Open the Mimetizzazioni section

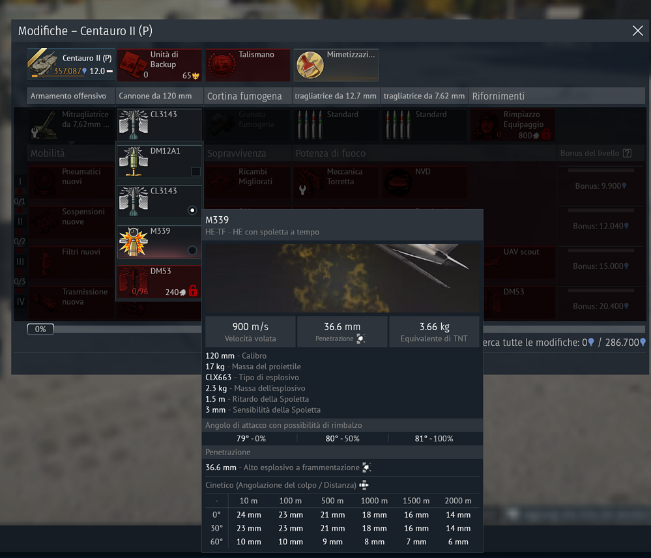pyautogui.click(x=336, y=64)
